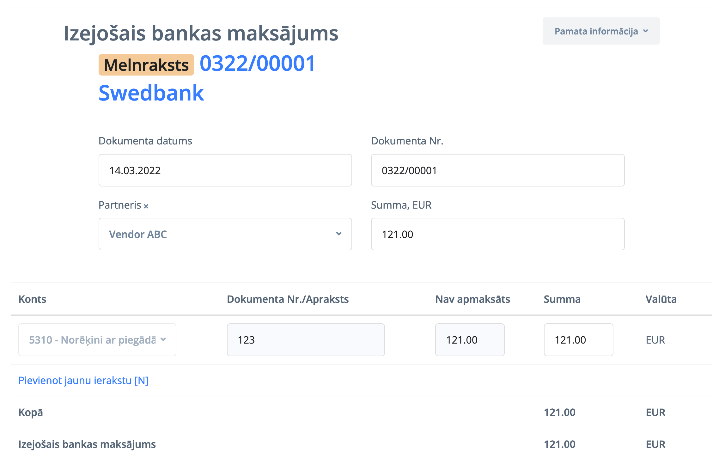This screenshot has width=725, height=464.
Task: Open the Swedbank bank link
Action: [x=151, y=93]
